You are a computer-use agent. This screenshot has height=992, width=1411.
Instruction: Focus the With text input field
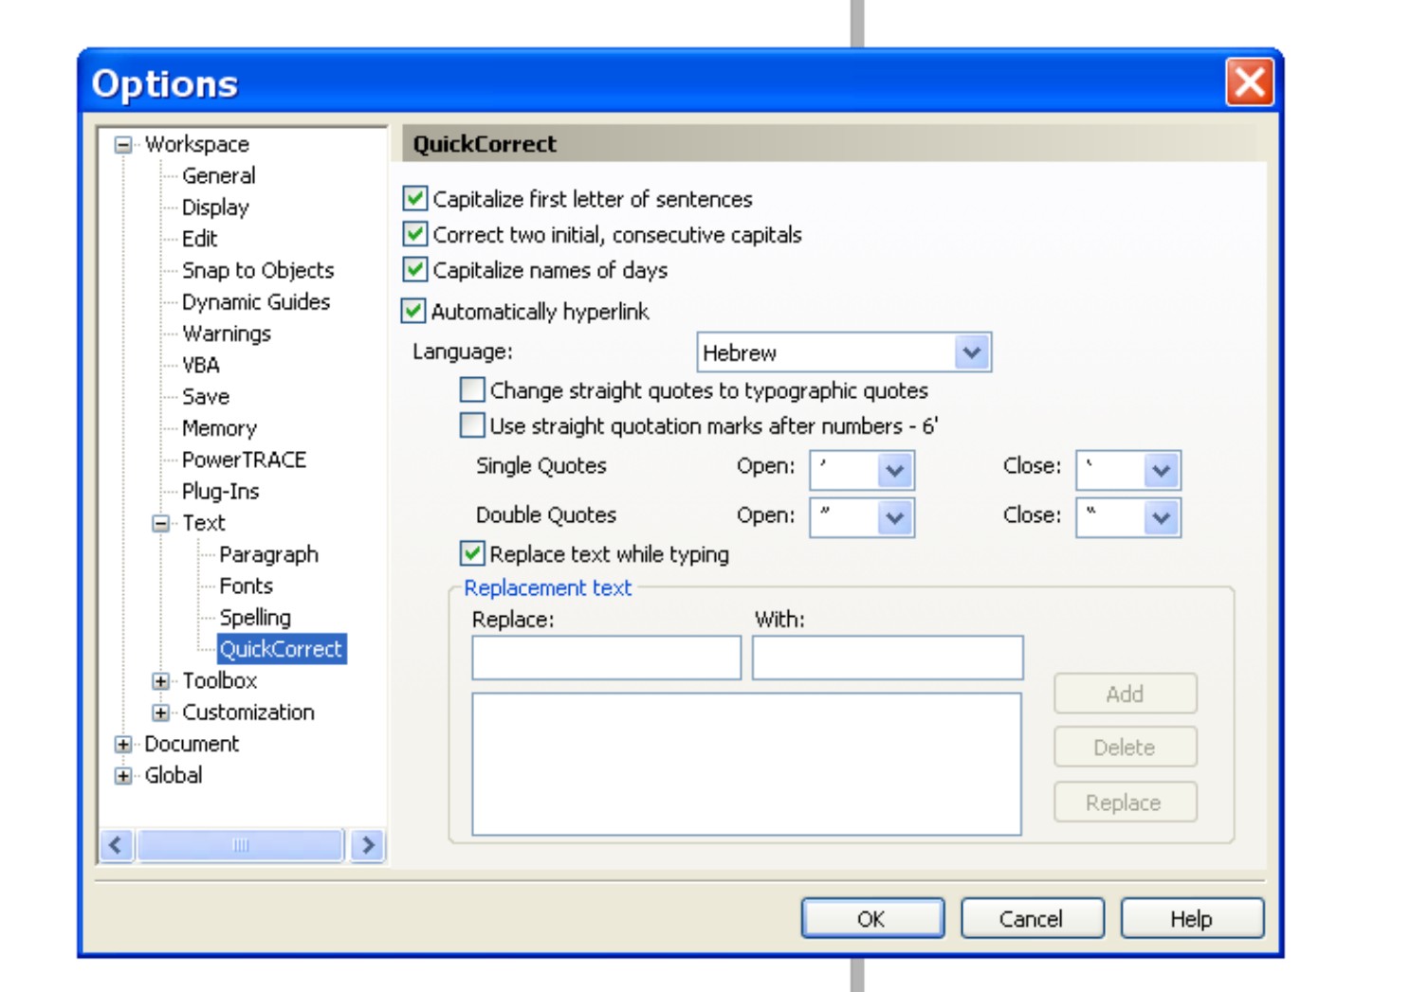(x=888, y=658)
